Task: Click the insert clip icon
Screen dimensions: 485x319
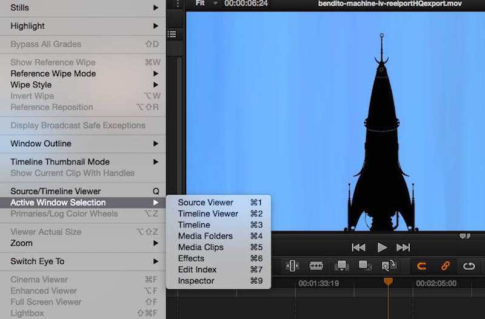Action: click(x=341, y=266)
